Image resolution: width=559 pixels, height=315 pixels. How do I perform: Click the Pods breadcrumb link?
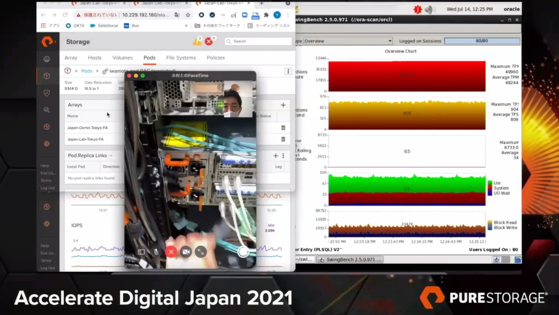click(x=87, y=71)
